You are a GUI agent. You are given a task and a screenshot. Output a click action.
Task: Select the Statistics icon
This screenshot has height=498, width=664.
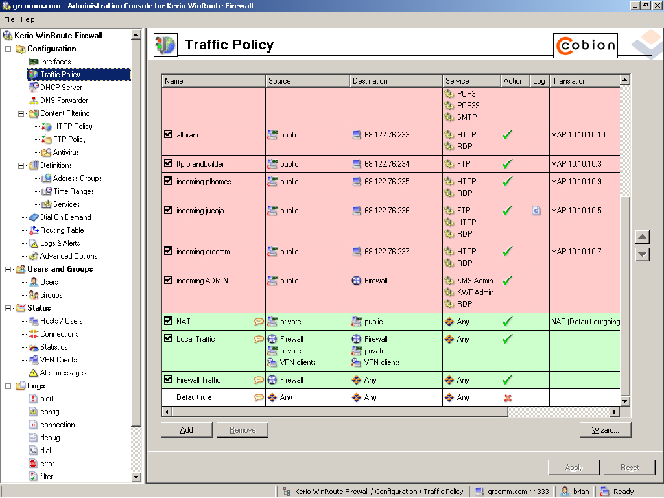point(34,348)
